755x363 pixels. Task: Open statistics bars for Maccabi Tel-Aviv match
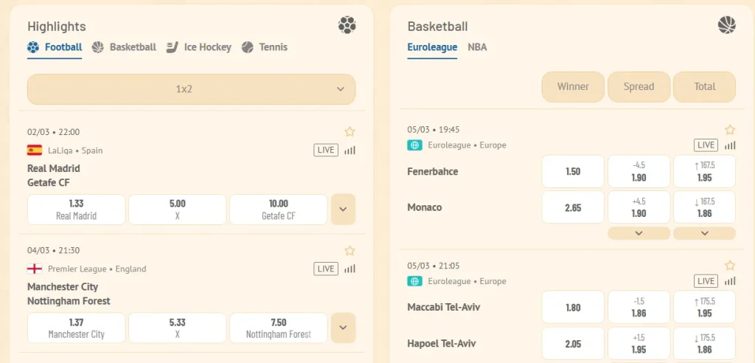(730, 281)
